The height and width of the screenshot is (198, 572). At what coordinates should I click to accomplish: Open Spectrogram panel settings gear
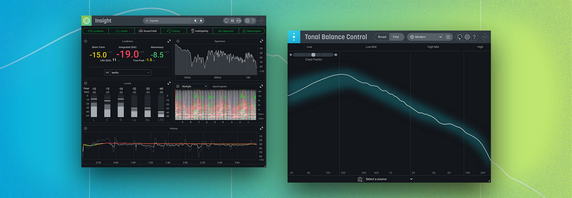178,86
